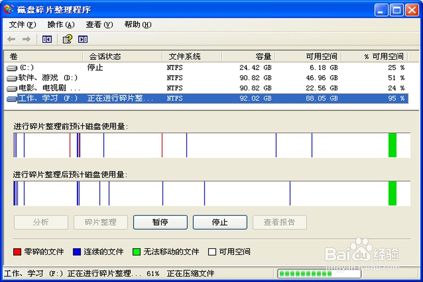Toggle the show/hide console tree toolbar icon

tap(47, 39)
